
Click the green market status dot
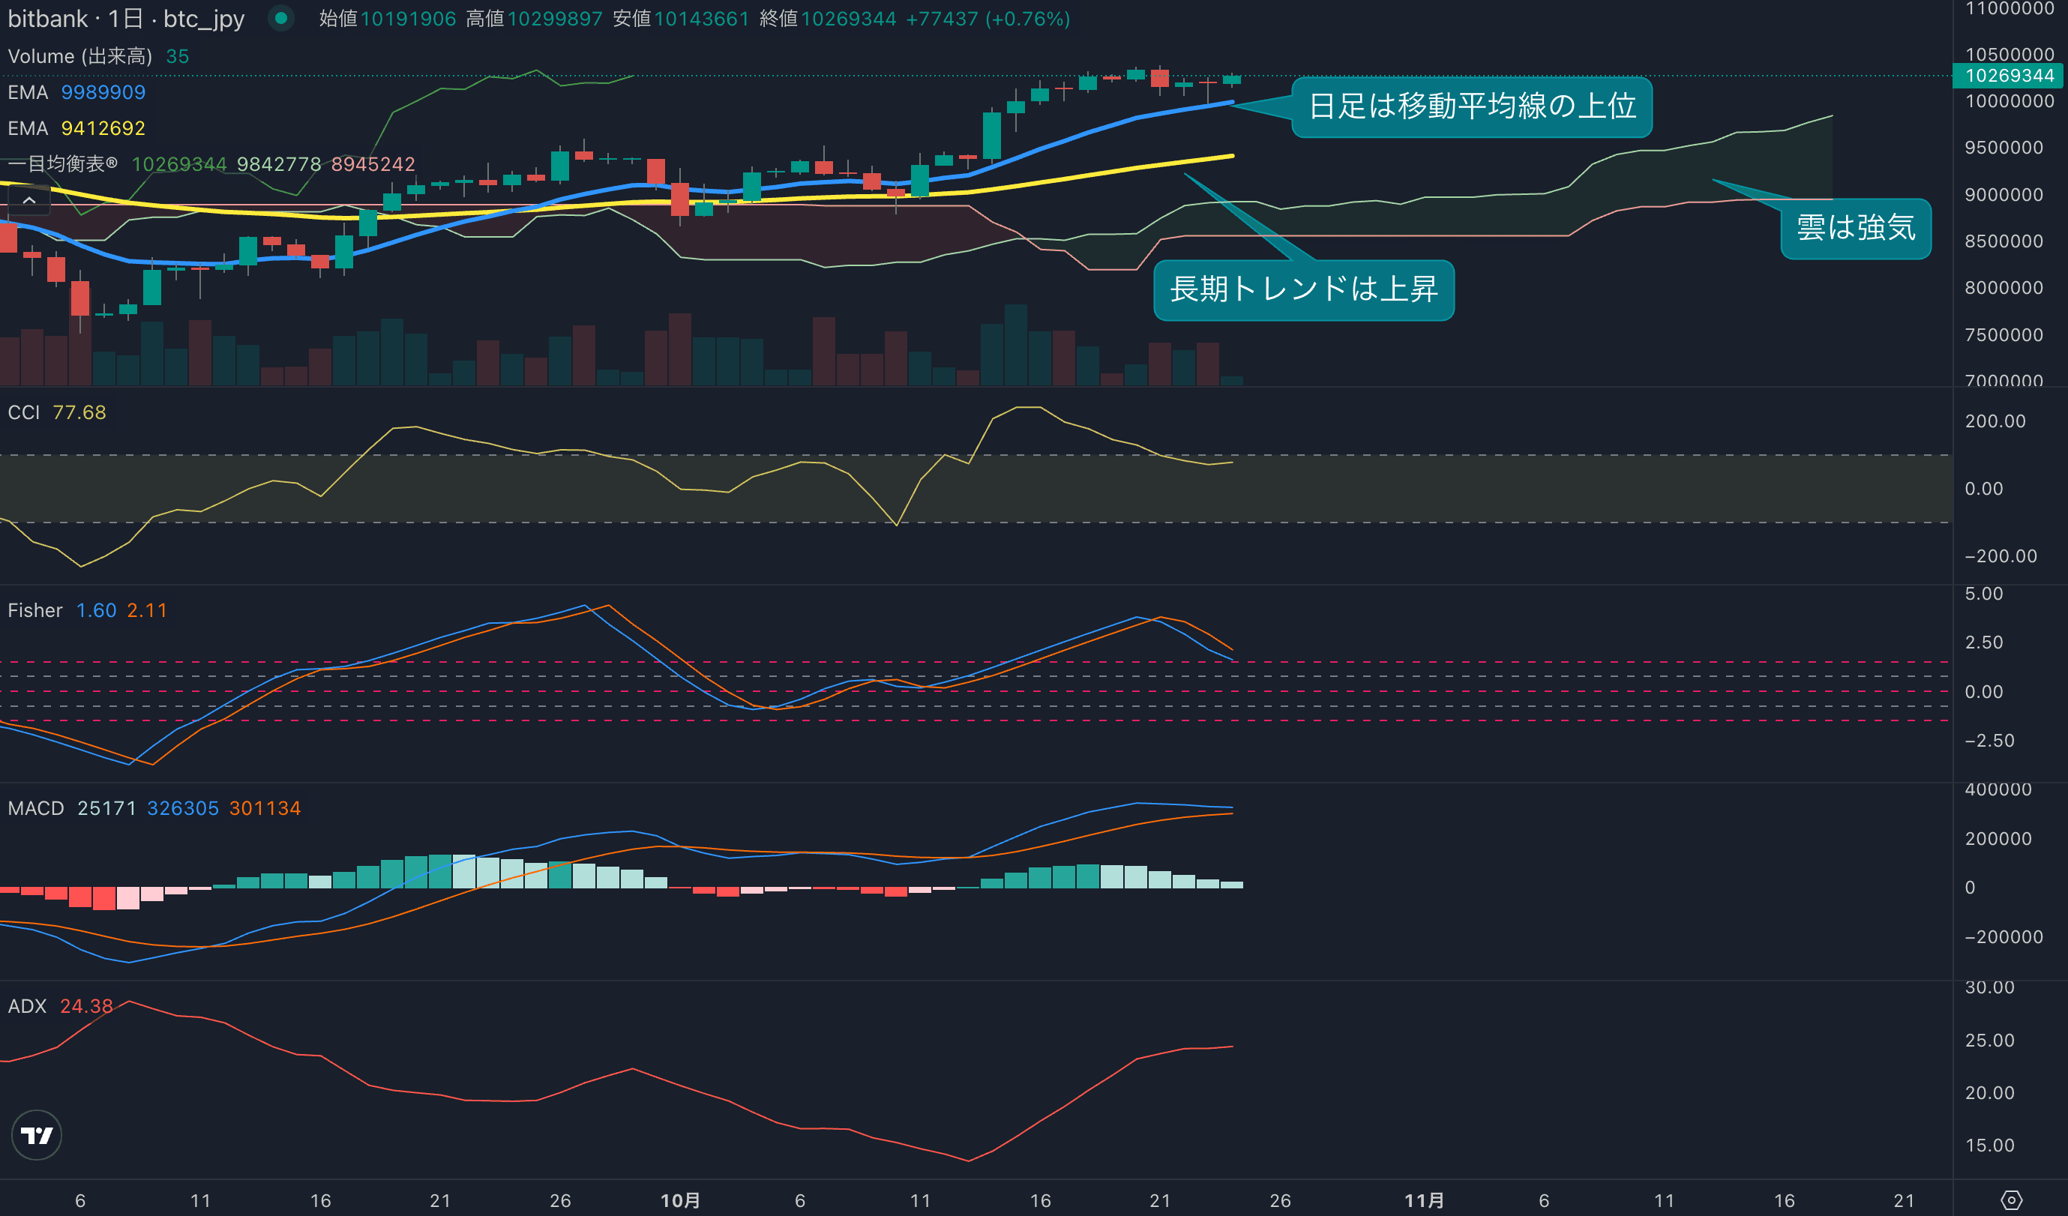point(280,18)
